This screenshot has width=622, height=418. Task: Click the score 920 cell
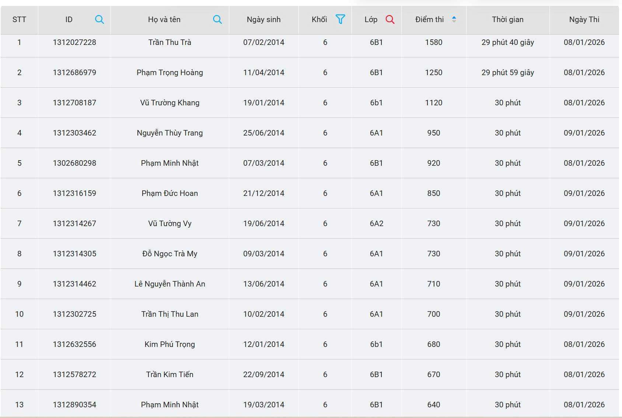(x=433, y=163)
